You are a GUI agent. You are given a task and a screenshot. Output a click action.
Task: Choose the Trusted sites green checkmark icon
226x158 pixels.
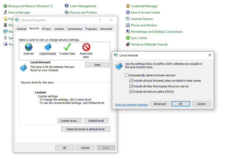67,47
